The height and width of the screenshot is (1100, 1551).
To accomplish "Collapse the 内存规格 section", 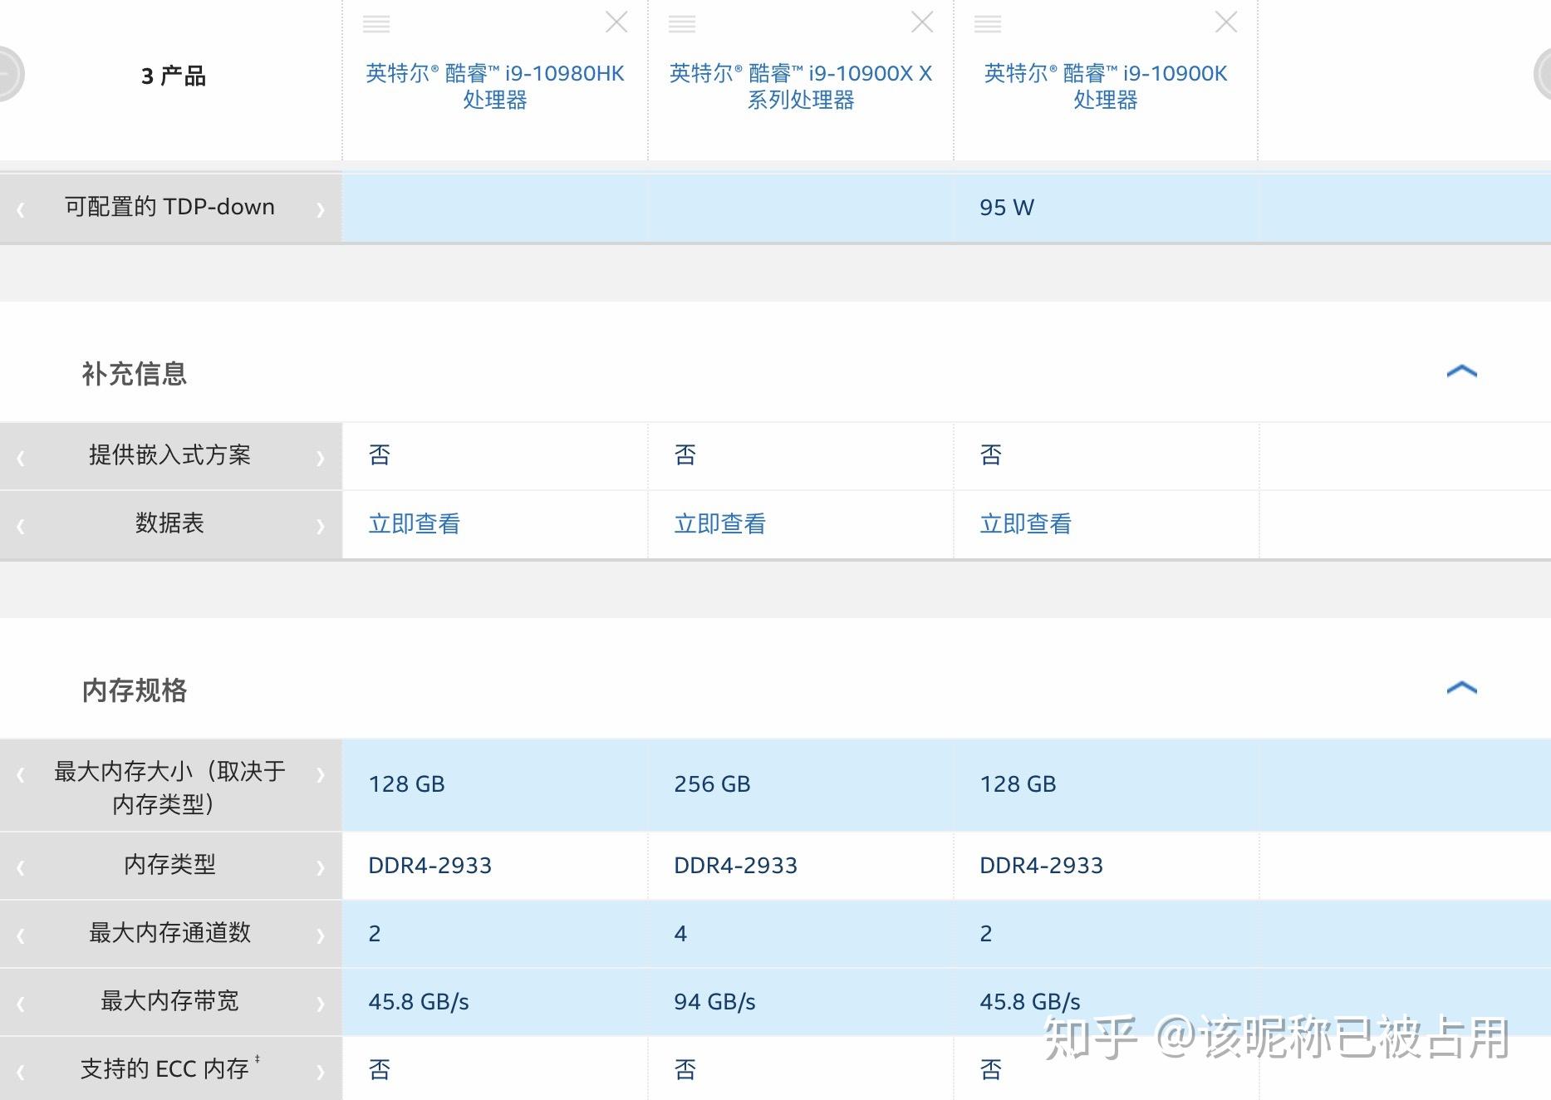I will (1460, 688).
